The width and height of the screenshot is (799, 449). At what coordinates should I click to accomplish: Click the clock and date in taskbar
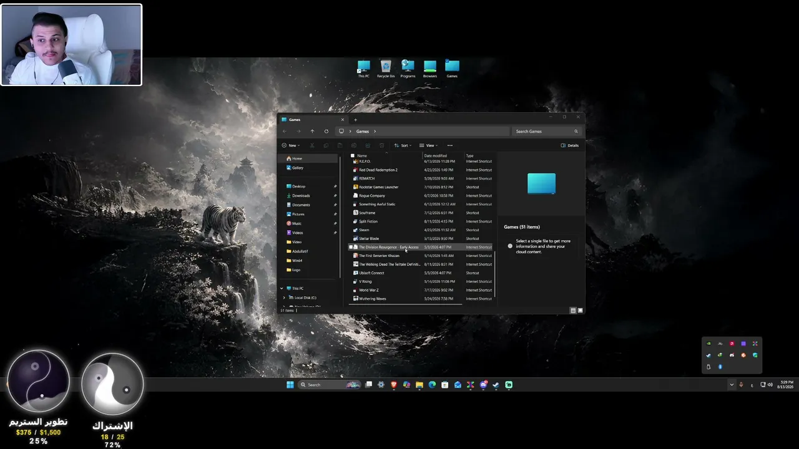785,385
